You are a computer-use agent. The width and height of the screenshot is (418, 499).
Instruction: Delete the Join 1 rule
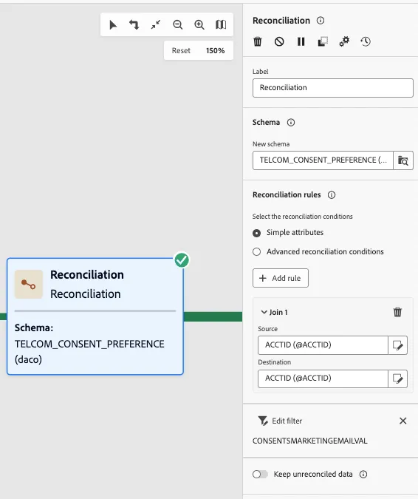pos(397,312)
